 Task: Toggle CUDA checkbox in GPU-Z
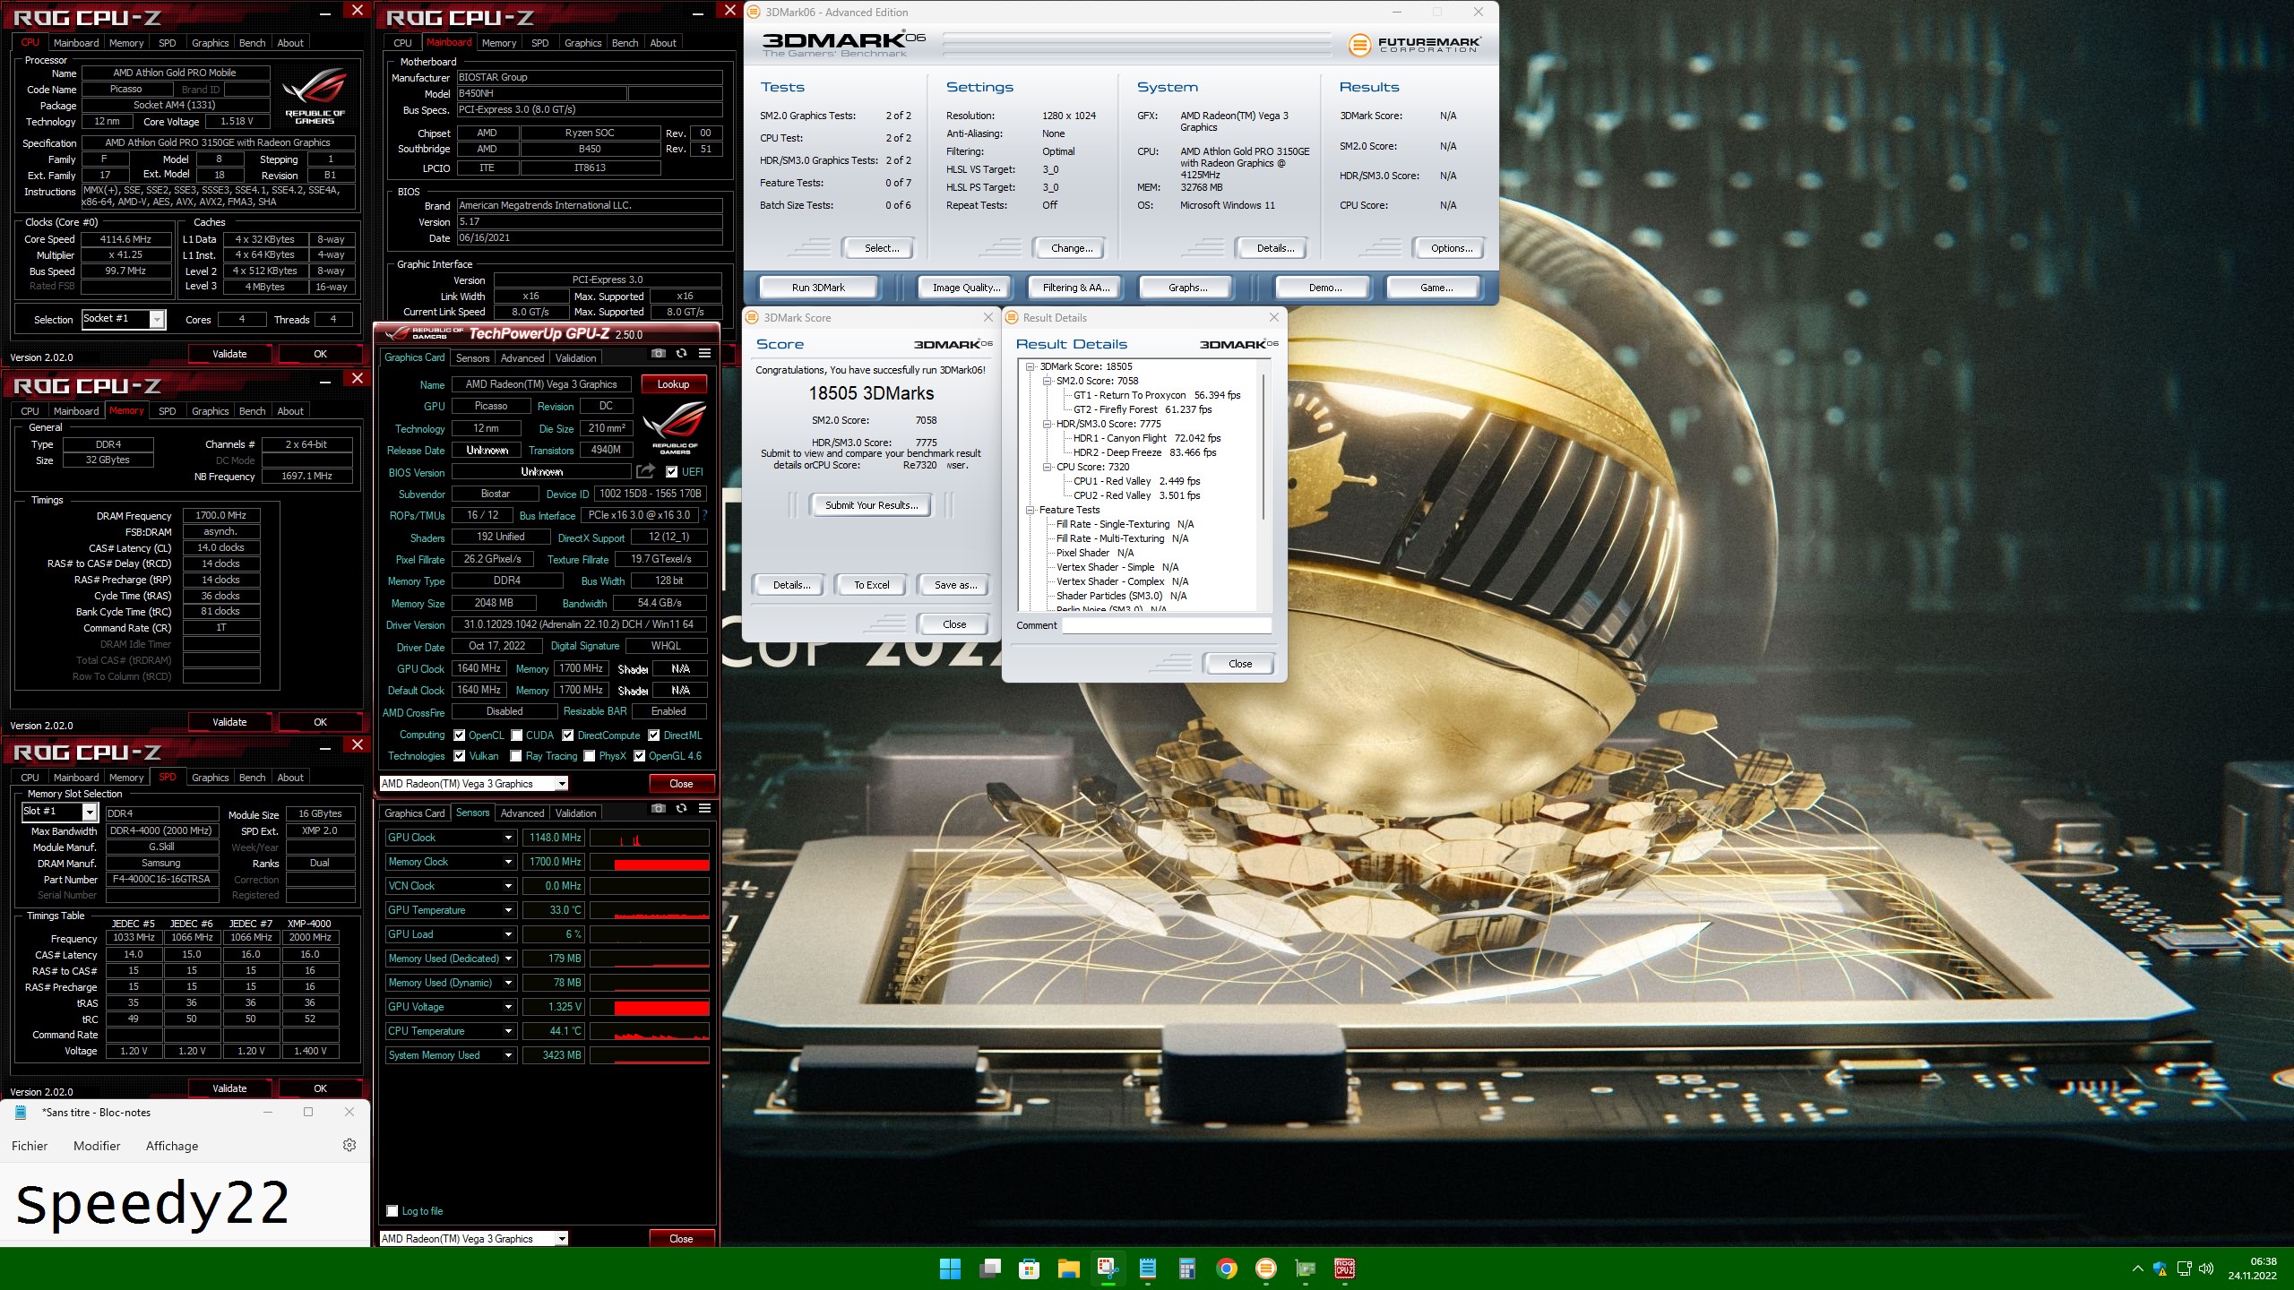coord(516,735)
